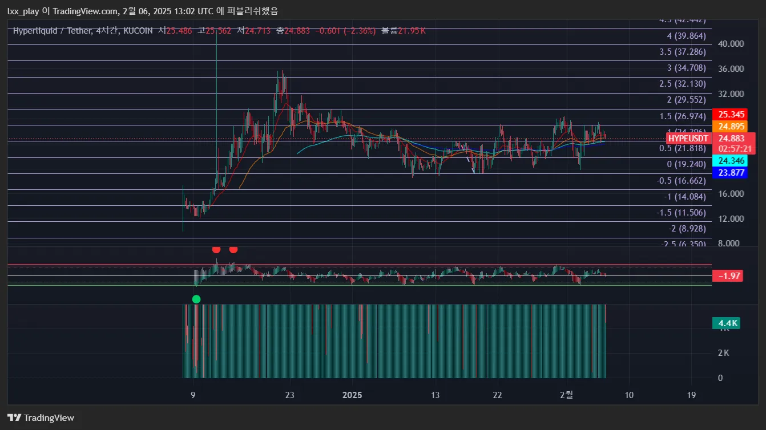This screenshot has height=430, width=766.
Task: Click the 2월 month label on the date axis
Action: click(x=566, y=395)
